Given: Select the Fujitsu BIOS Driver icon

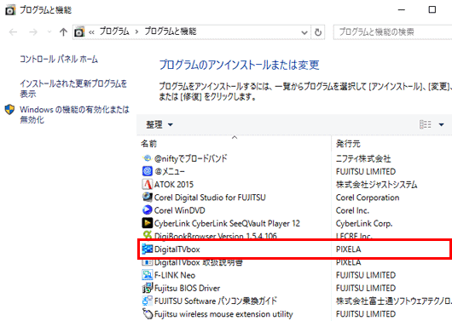Looking at the screenshot, I should coord(147,288).
